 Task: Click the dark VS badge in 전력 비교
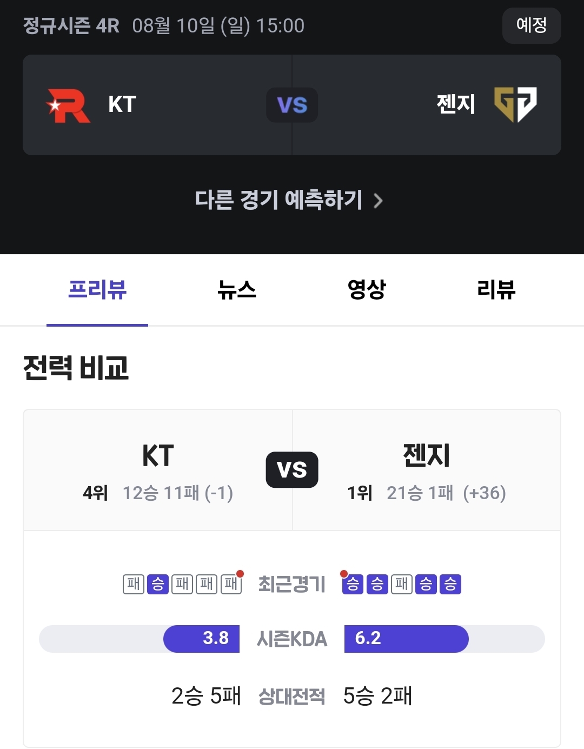(x=292, y=469)
